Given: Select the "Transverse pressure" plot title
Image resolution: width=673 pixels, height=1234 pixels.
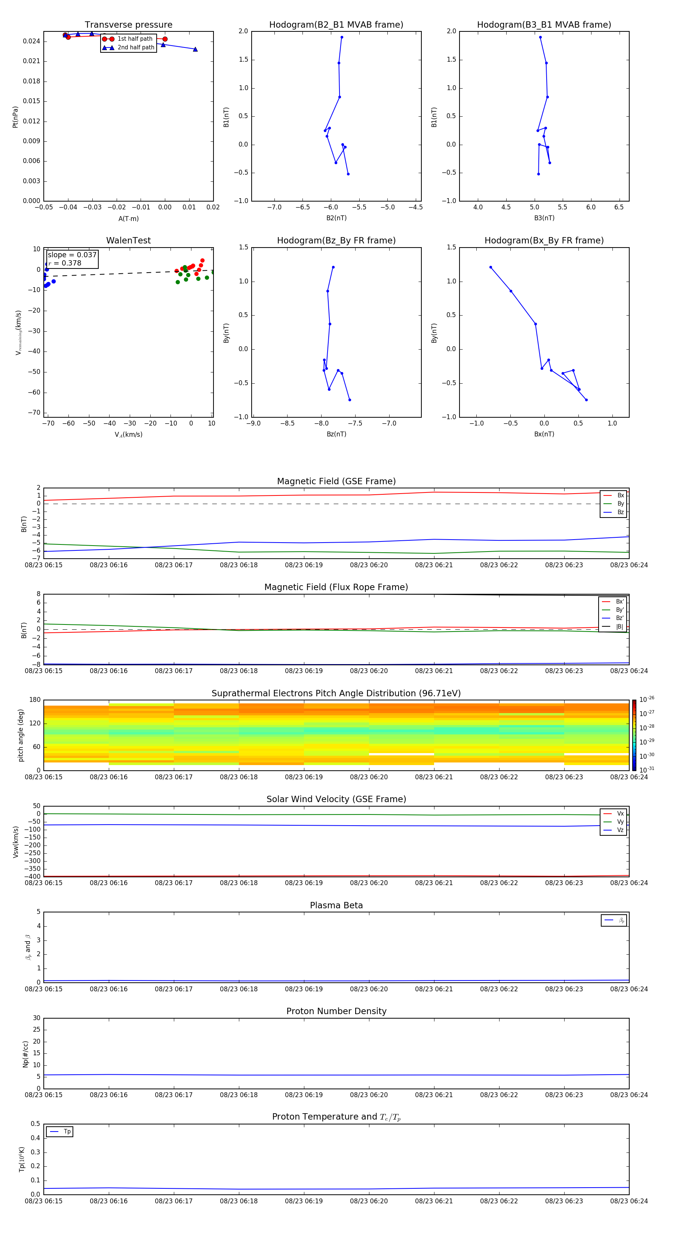Looking at the screenshot, I should point(128,25).
